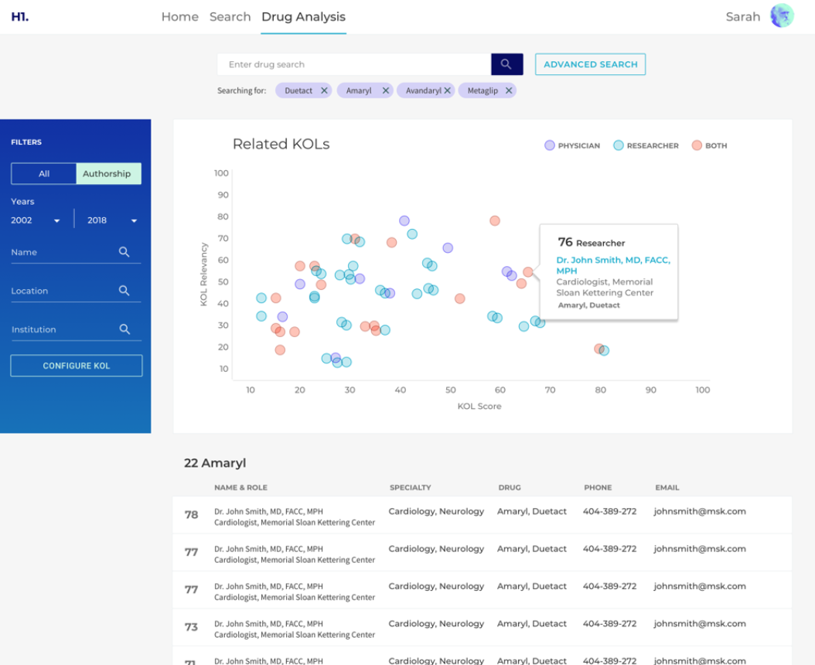Screen dimensions: 815x665
Task: Click the Advanced Search button
Action: click(591, 64)
